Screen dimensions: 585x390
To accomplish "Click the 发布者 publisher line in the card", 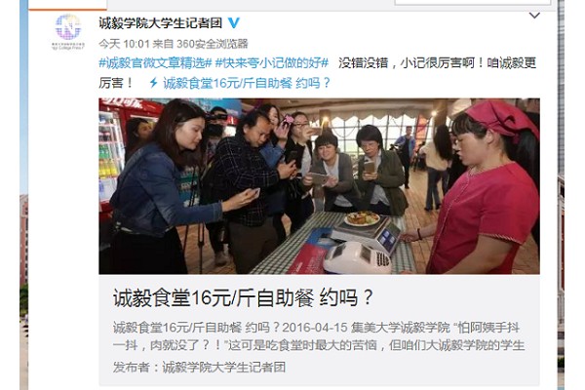I will point(199,368).
